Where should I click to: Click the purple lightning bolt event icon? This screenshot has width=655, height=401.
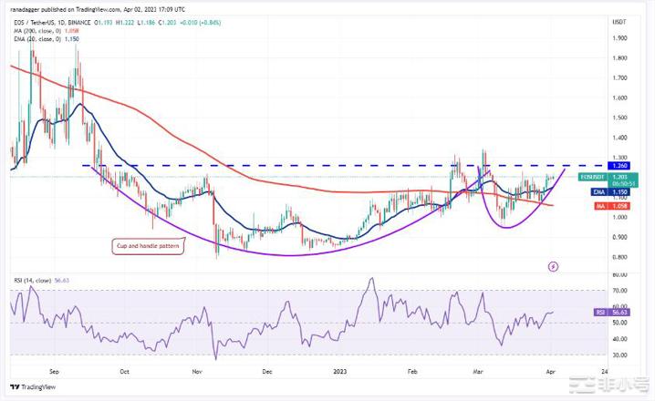[x=553, y=266]
